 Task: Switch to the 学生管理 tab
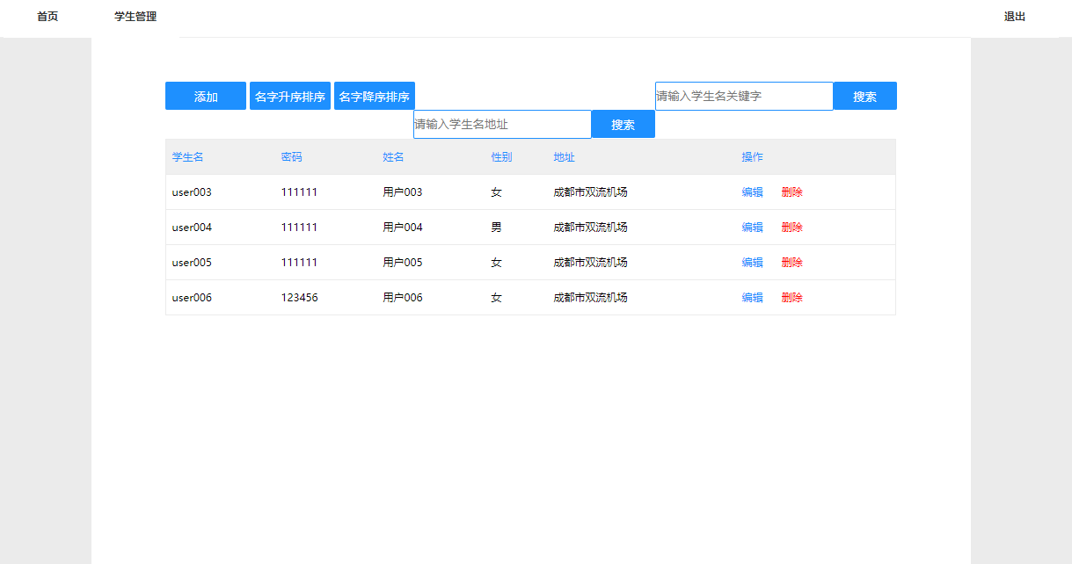pos(134,16)
